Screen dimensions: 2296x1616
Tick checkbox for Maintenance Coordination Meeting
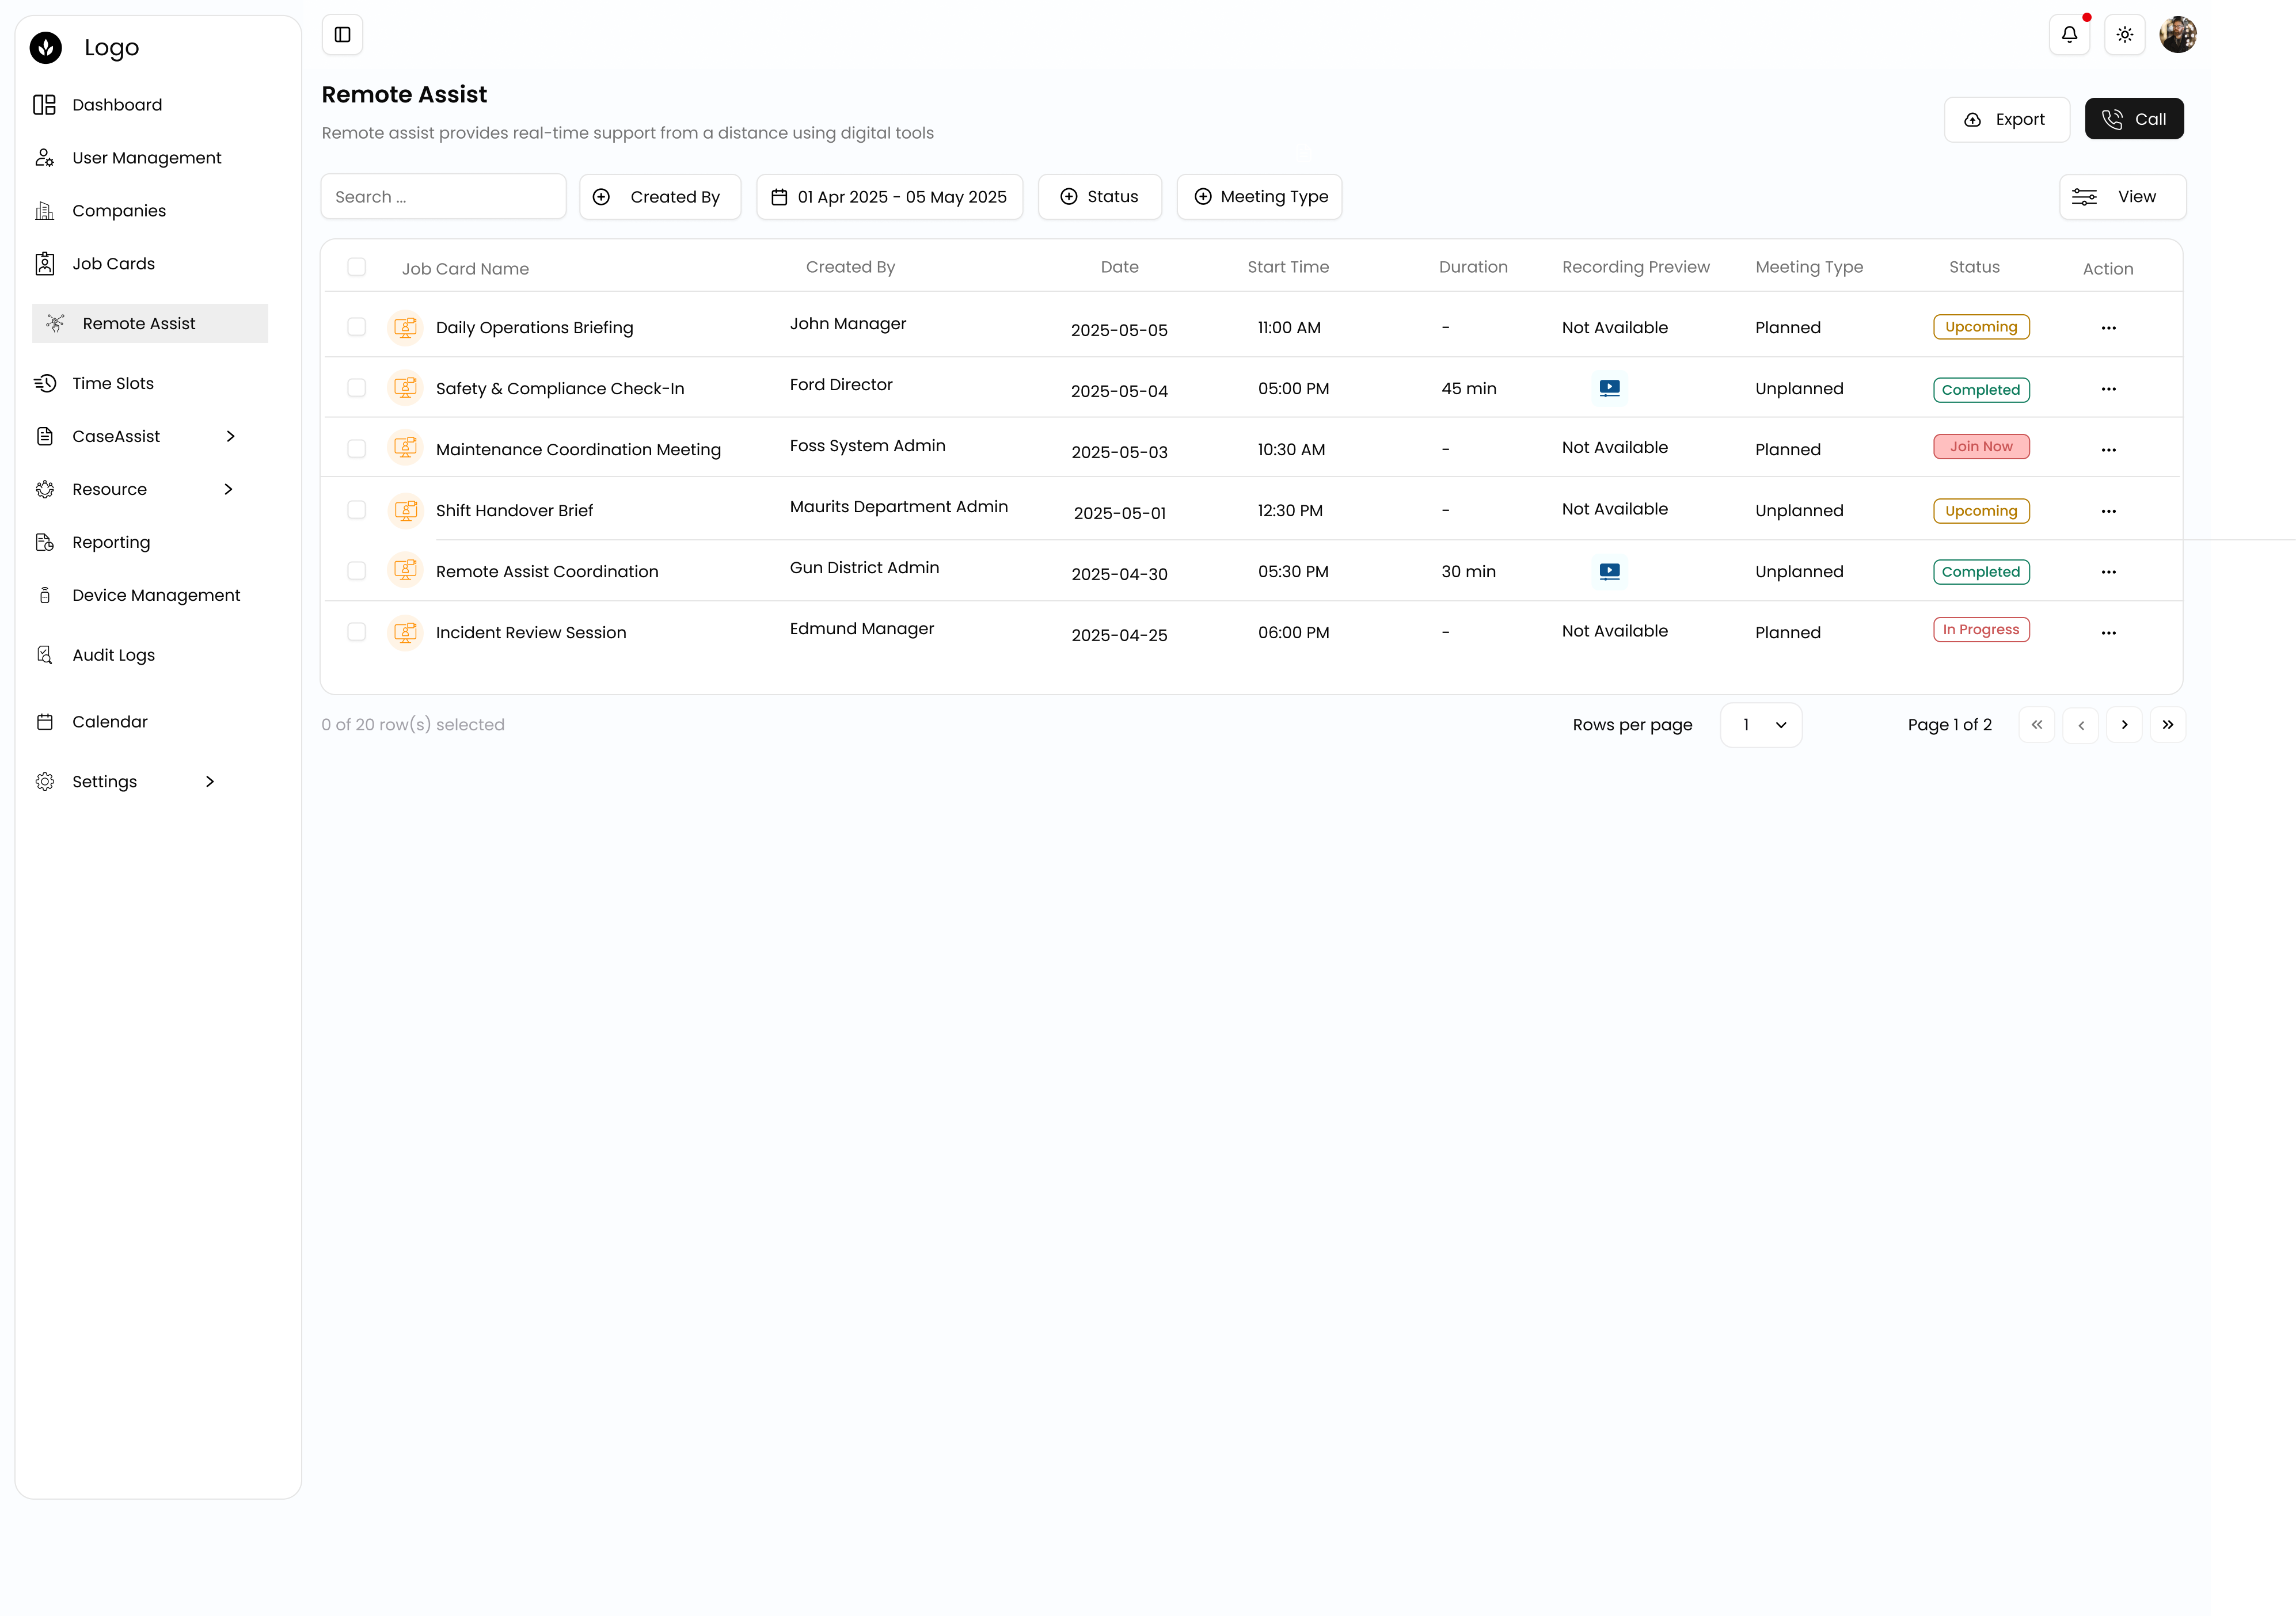point(356,449)
